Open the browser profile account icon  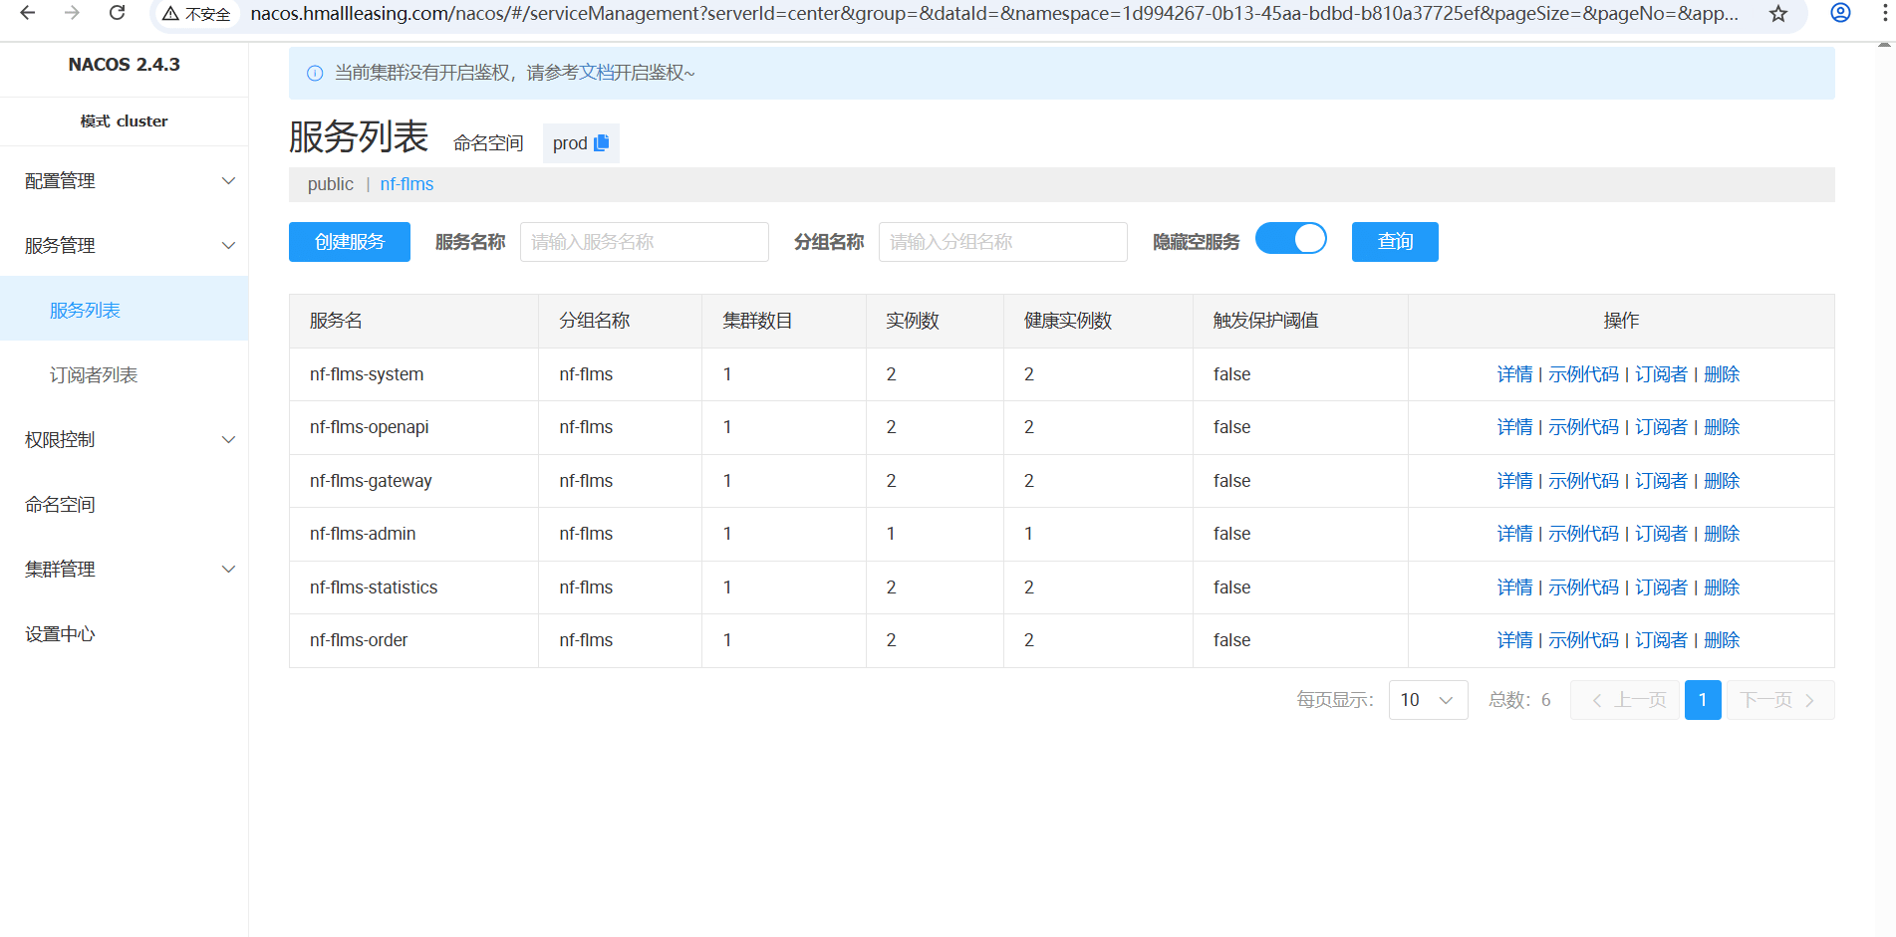coord(1840,13)
